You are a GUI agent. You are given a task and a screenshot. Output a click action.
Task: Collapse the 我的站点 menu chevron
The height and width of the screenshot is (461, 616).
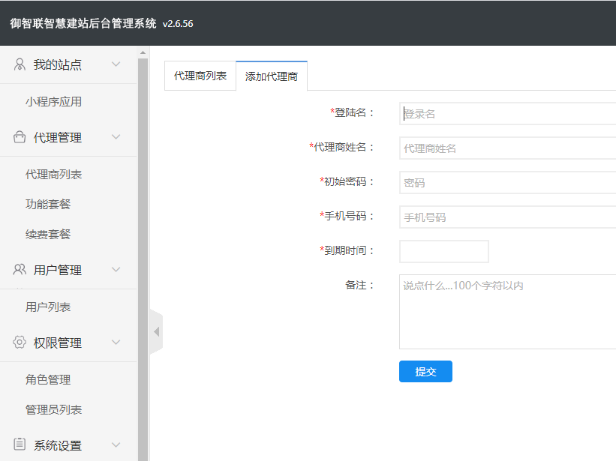pyautogui.click(x=116, y=64)
